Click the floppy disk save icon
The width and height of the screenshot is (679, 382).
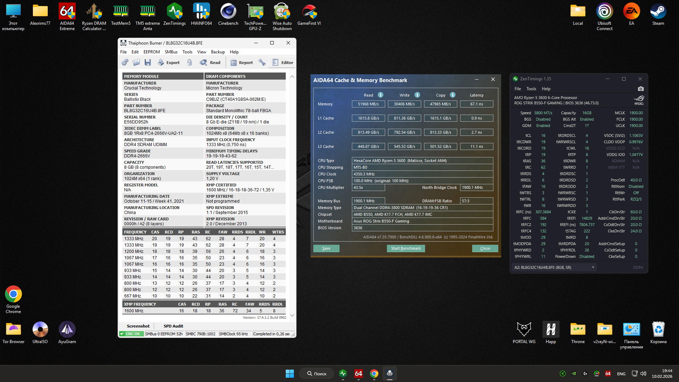(x=148, y=63)
